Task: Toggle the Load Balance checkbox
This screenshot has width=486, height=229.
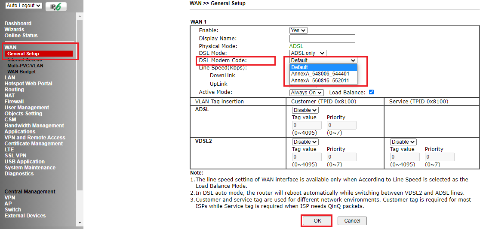Action: tap(371, 92)
